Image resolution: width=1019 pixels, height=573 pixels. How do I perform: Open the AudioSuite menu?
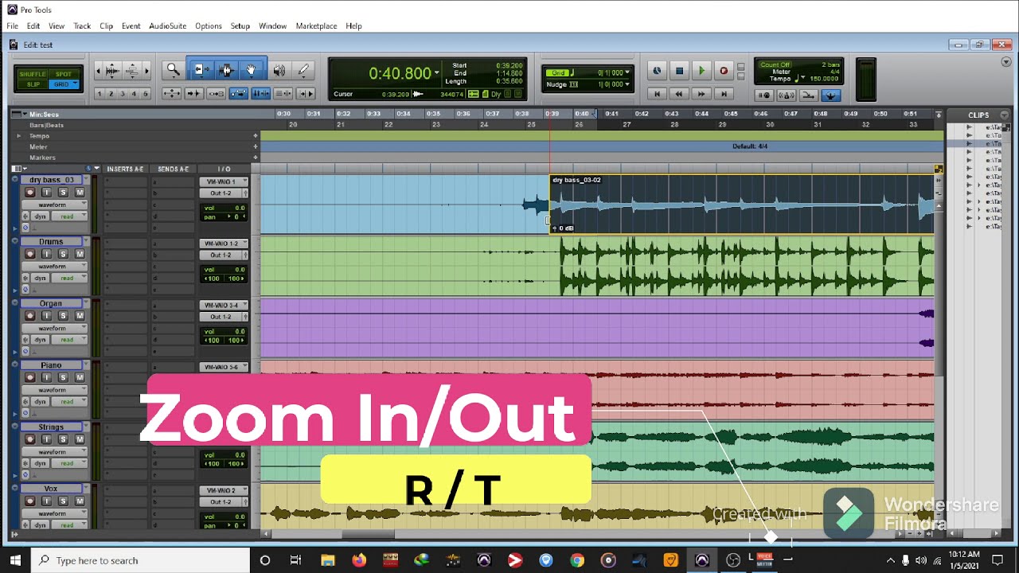[167, 25]
